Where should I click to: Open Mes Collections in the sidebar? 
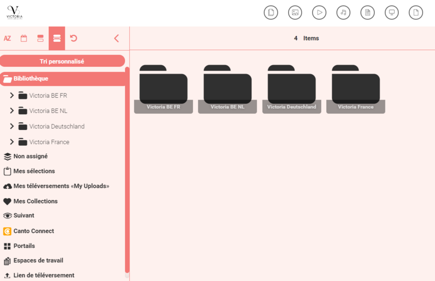coord(35,201)
